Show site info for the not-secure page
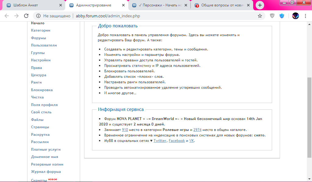The image size is (312, 182). pos(38,16)
